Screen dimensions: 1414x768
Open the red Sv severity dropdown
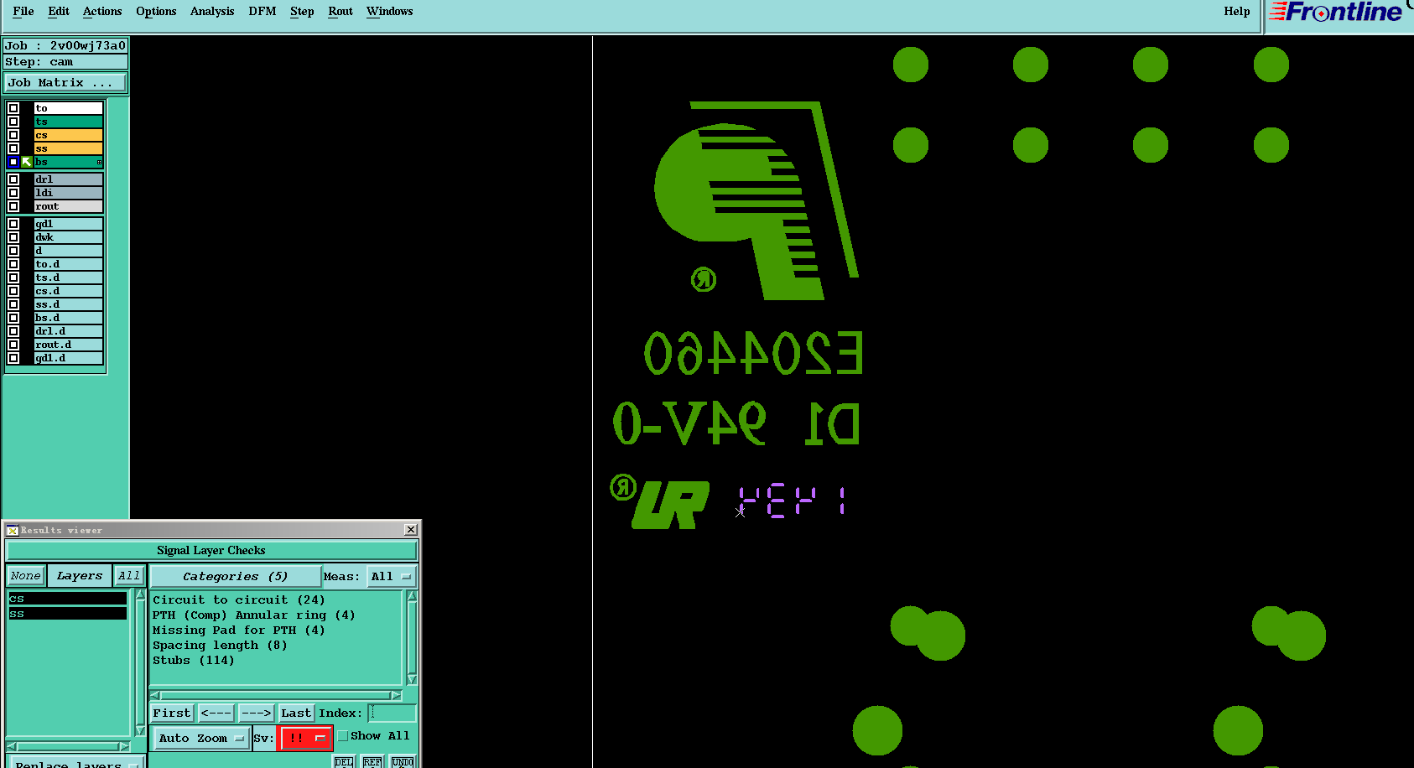tap(305, 738)
